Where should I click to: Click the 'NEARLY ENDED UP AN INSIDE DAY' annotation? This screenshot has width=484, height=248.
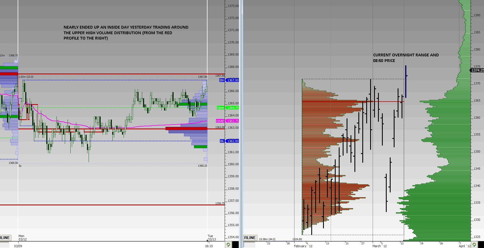coord(126,33)
